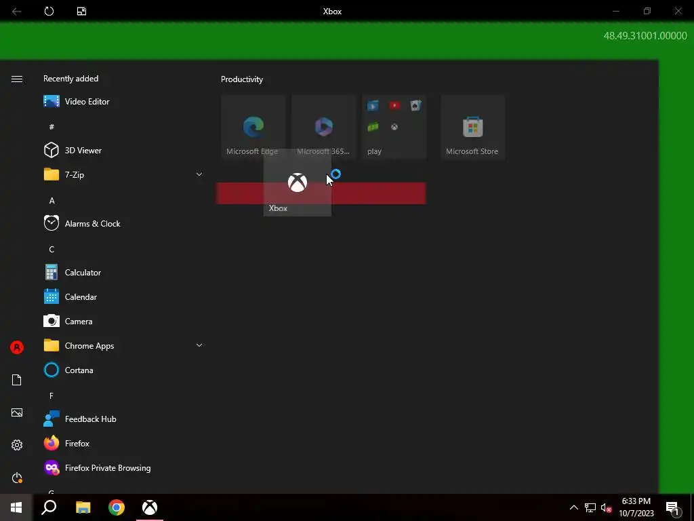Expand the 7-Zip folder chevron
Screen dimensions: 694x521
(x=199, y=174)
